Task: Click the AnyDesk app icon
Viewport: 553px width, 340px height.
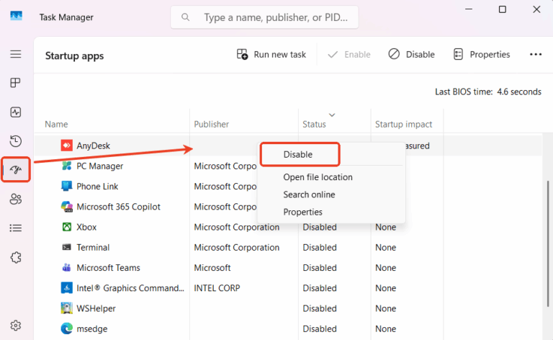Action: pyautogui.click(x=67, y=146)
